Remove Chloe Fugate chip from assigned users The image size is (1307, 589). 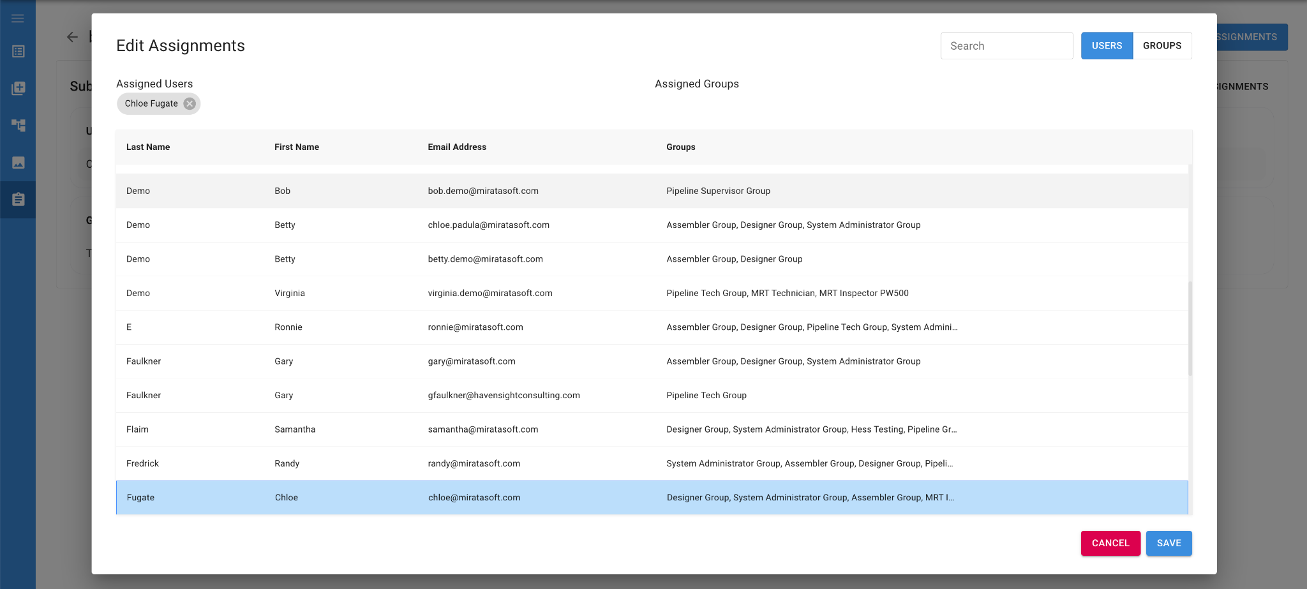click(x=190, y=103)
